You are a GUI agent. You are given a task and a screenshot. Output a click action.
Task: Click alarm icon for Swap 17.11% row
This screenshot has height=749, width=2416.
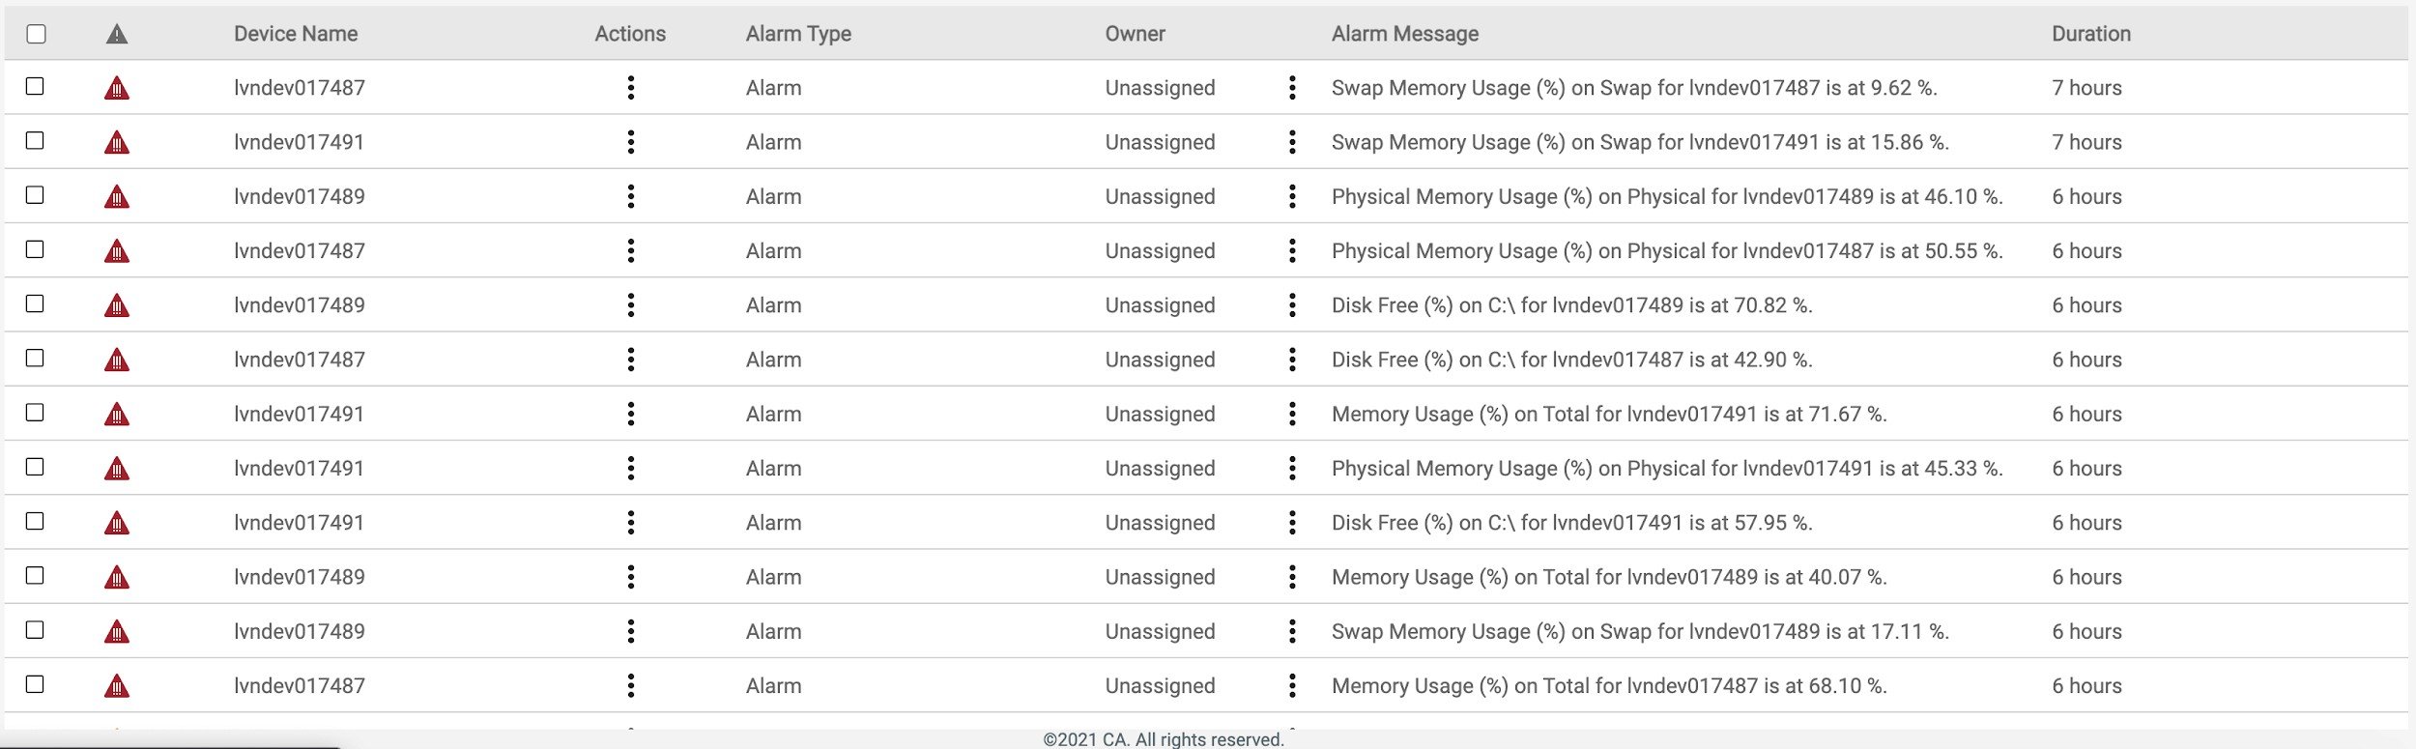pos(117,632)
